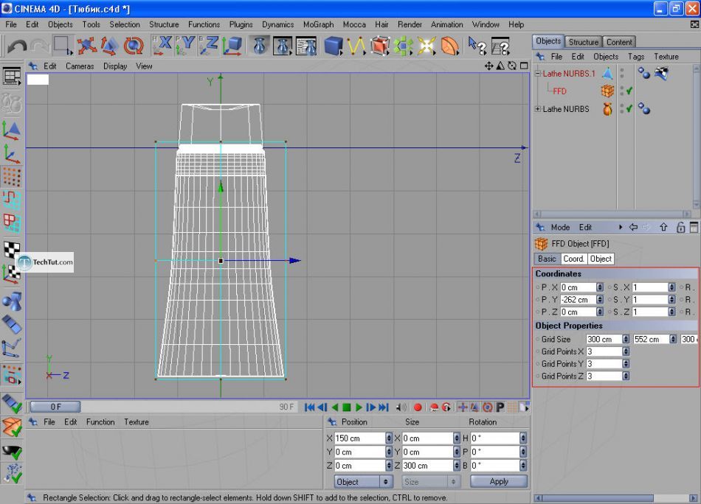
Task: Click the Render Settings icon
Action: tap(306, 46)
